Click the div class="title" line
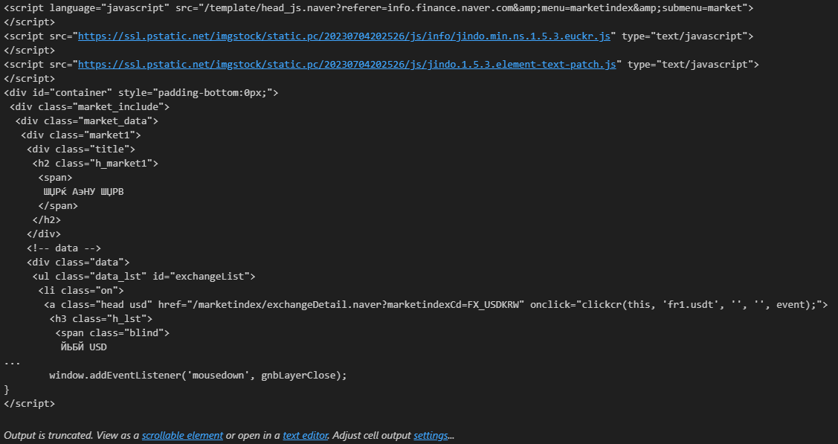This screenshot has width=838, height=444. pos(81,149)
